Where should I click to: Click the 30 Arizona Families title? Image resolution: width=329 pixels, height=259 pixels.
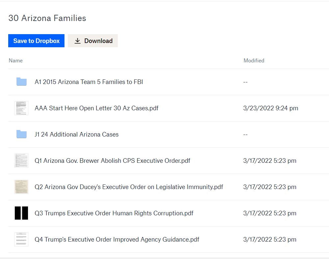[x=47, y=18]
